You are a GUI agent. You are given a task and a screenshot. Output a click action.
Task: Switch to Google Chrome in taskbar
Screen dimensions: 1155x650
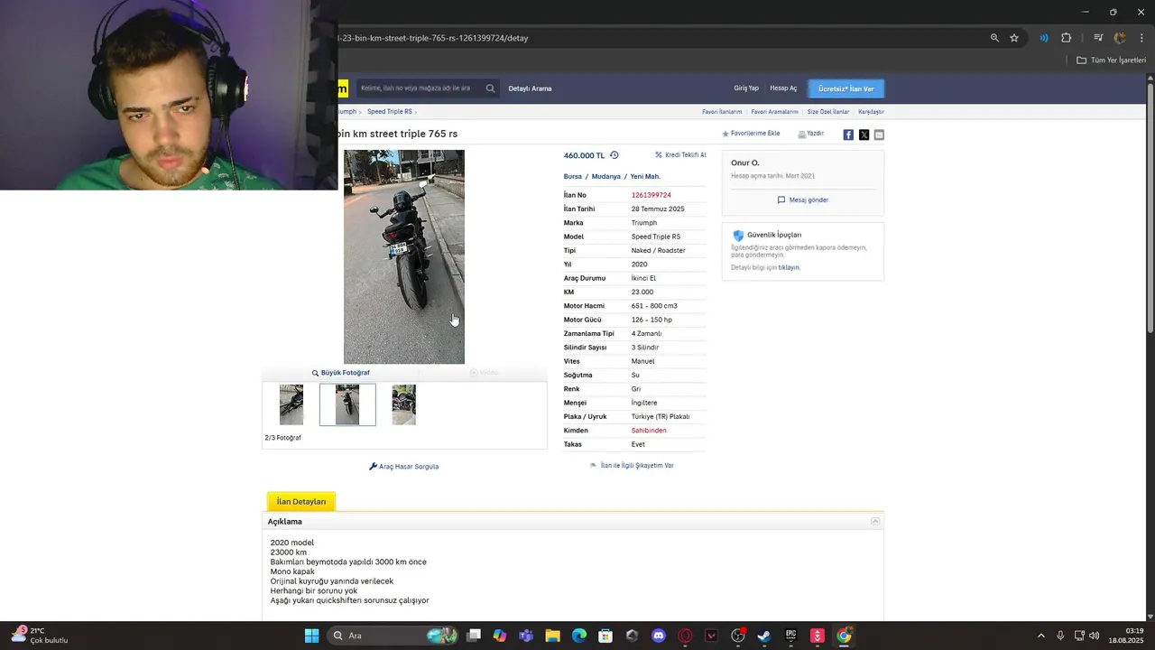click(x=844, y=636)
